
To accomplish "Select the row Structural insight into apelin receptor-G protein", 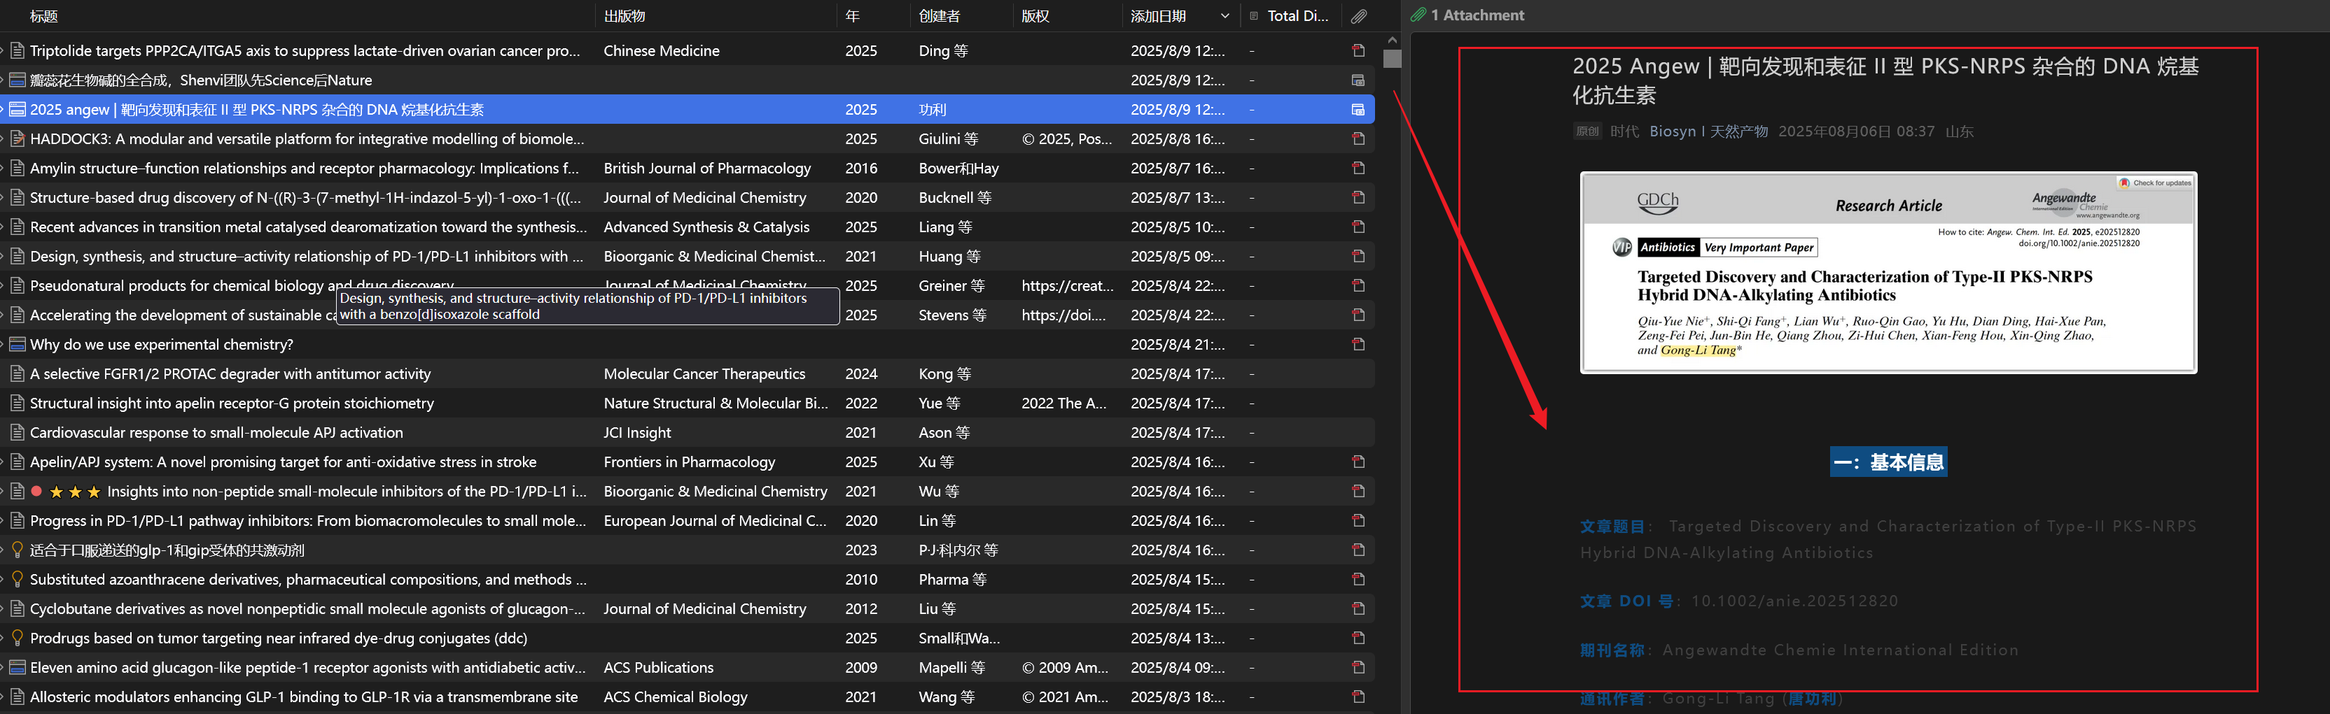I will click(x=688, y=403).
